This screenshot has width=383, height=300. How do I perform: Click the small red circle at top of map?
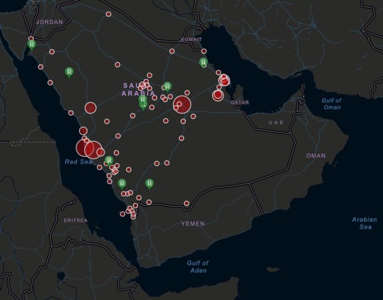(x=108, y=14)
